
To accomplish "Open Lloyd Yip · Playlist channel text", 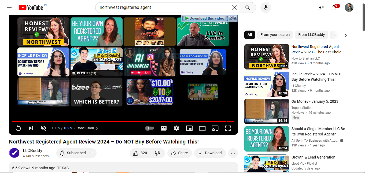I will (x=304, y=164).
